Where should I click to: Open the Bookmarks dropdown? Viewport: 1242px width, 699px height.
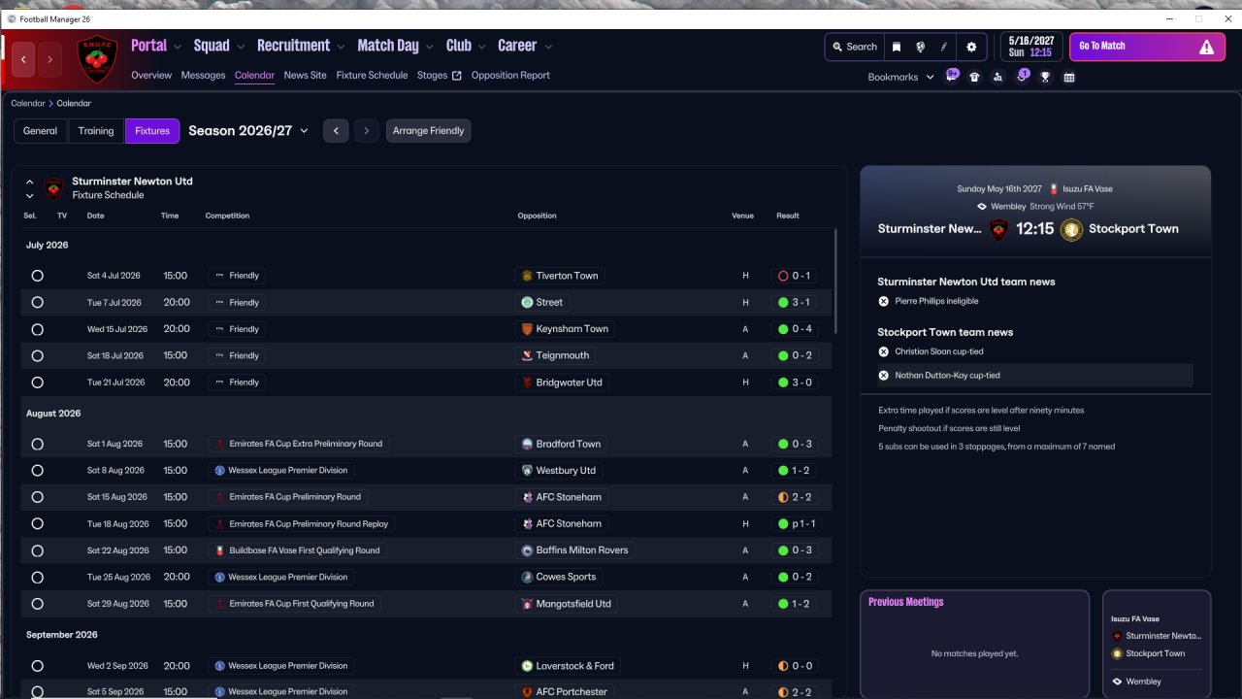pyautogui.click(x=901, y=77)
